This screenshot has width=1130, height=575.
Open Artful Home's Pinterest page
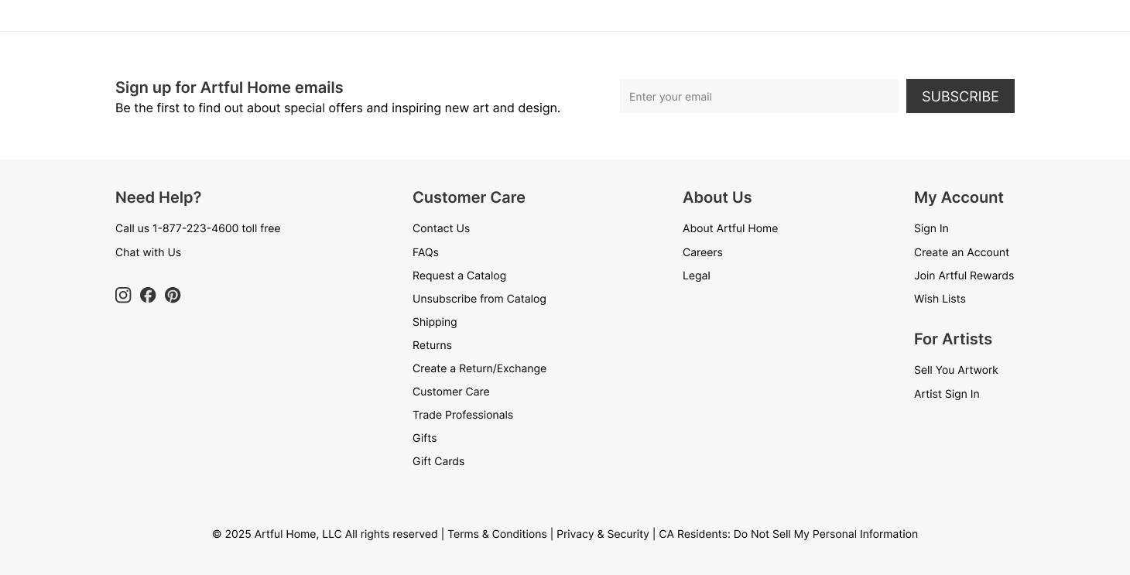(x=173, y=295)
